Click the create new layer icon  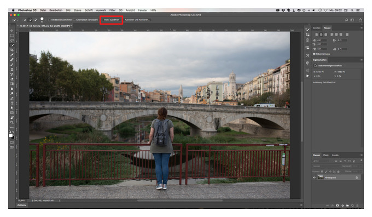352,205
